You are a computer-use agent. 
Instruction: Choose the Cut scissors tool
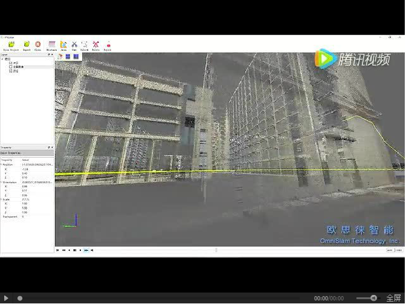(x=74, y=45)
